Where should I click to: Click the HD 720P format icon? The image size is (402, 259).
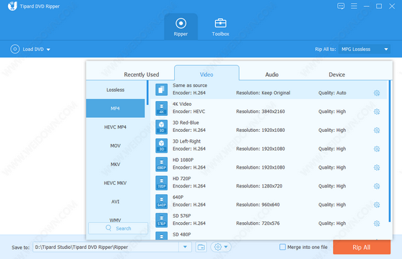coord(161,183)
